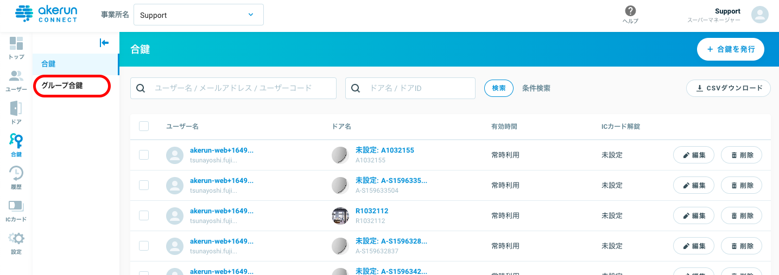The height and width of the screenshot is (275, 779).
Task: Click ユーザー名 column header
Action: tap(182, 126)
